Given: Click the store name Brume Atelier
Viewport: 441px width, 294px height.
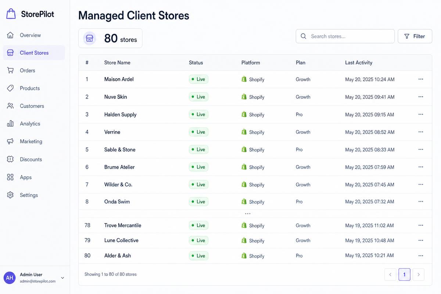Looking at the screenshot, I should pyautogui.click(x=119, y=167).
